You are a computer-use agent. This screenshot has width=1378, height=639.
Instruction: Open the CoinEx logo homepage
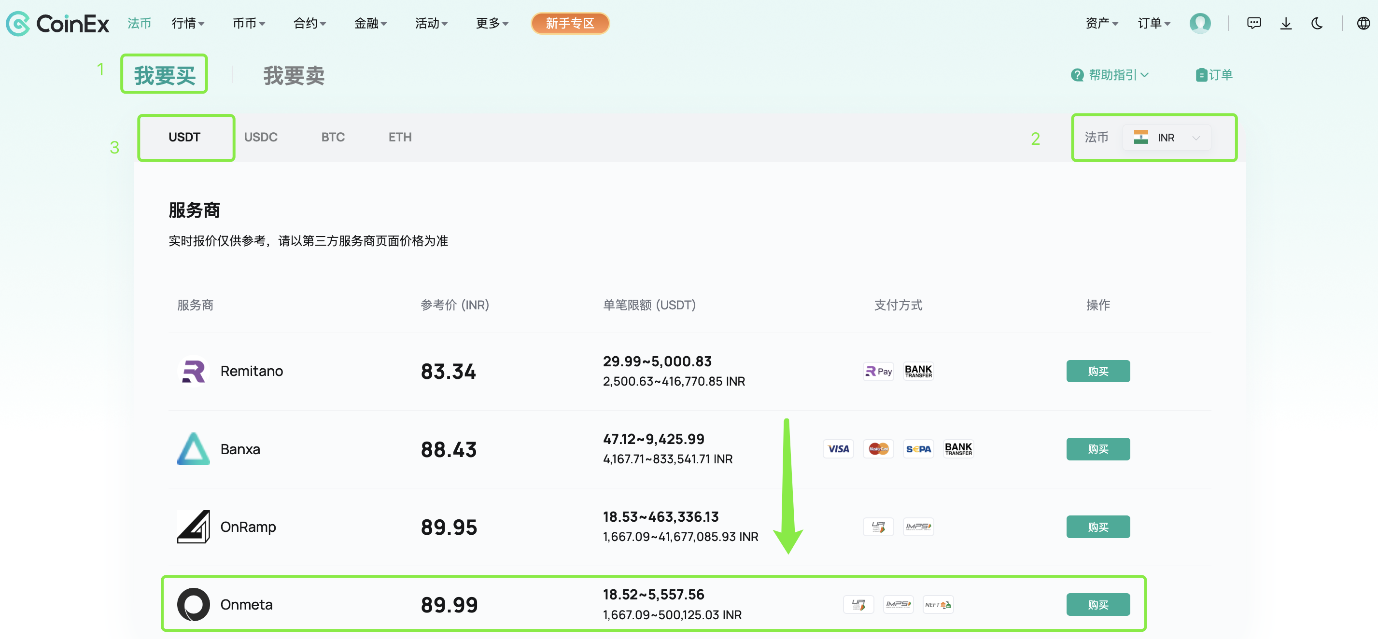(56, 23)
